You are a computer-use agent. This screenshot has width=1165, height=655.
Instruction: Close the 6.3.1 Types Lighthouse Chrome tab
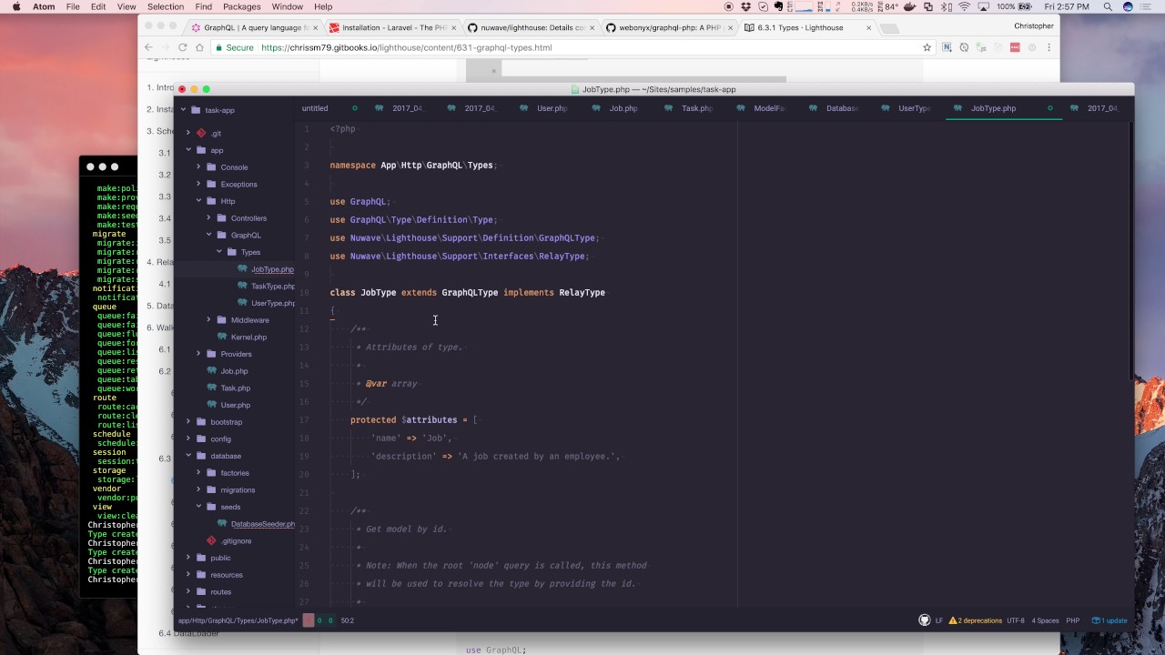[x=868, y=27]
